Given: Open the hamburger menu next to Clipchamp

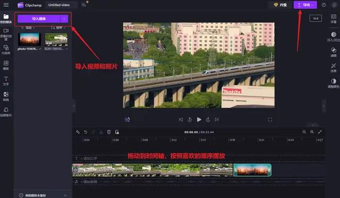Looking at the screenshot, I should [x=6, y=5].
